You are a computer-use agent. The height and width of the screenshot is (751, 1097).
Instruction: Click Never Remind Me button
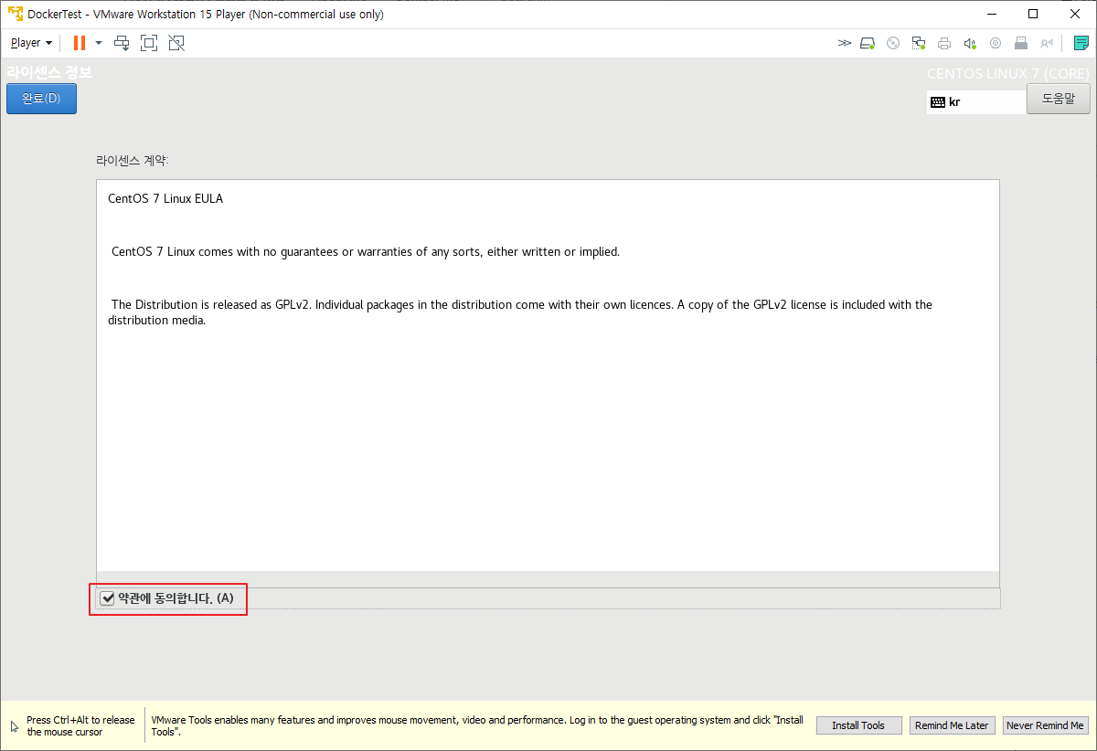point(1045,725)
